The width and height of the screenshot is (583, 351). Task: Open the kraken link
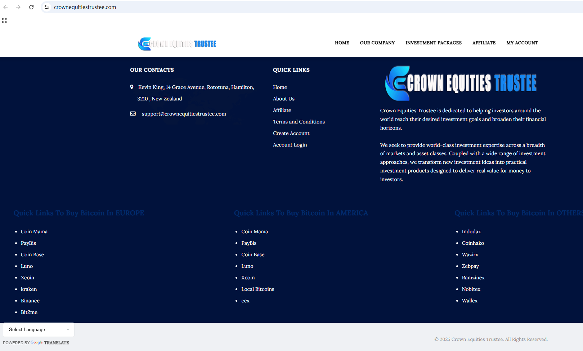[29, 289]
